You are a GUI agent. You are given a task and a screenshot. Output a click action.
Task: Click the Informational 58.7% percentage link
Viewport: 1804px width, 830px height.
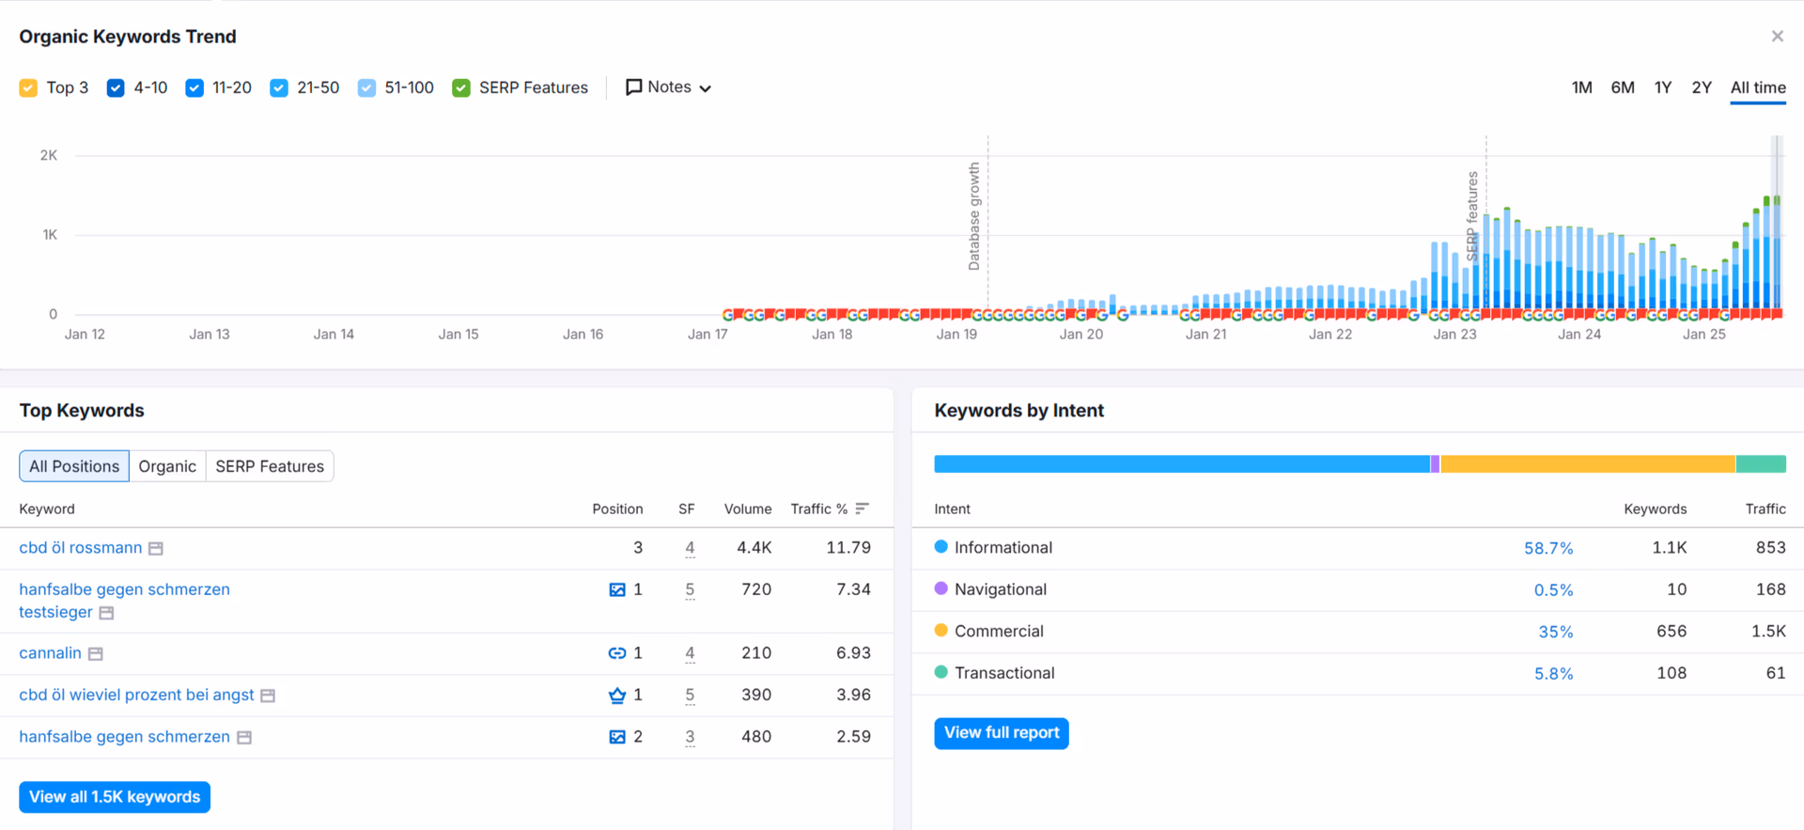coord(1547,548)
